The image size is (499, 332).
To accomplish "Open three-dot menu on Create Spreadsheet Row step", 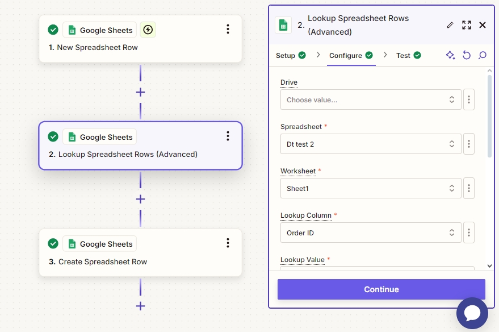I will pos(228,243).
